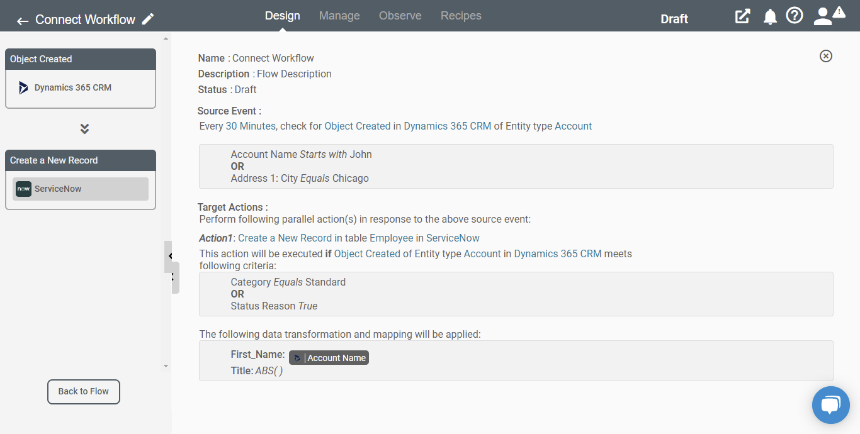This screenshot has width=860, height=434.
Task: Click Account link in action criteria
Action: pos(482,253)
